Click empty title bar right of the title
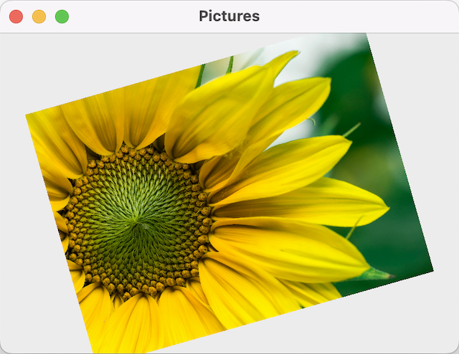This screenshot has height=354, width=459. pyautogui.click(x=359, y=16)
